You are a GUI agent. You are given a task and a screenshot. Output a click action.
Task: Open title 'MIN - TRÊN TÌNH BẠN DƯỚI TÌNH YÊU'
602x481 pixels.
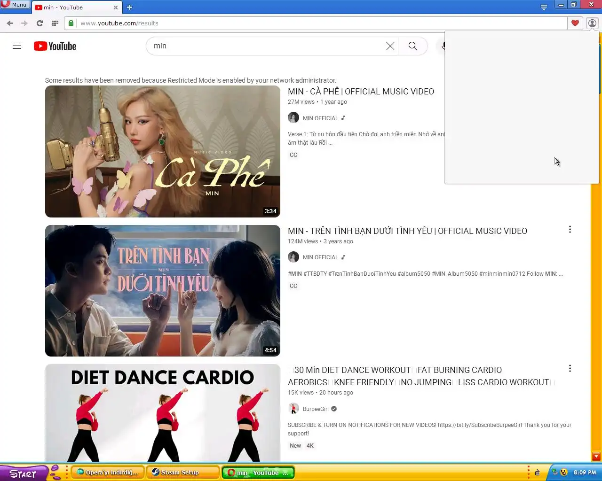pyautogui.click(x=407, y=231)
